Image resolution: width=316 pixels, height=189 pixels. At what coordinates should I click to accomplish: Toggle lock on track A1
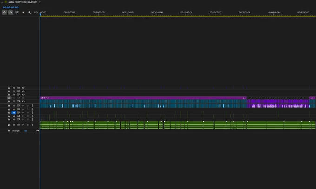click(9, 105)
